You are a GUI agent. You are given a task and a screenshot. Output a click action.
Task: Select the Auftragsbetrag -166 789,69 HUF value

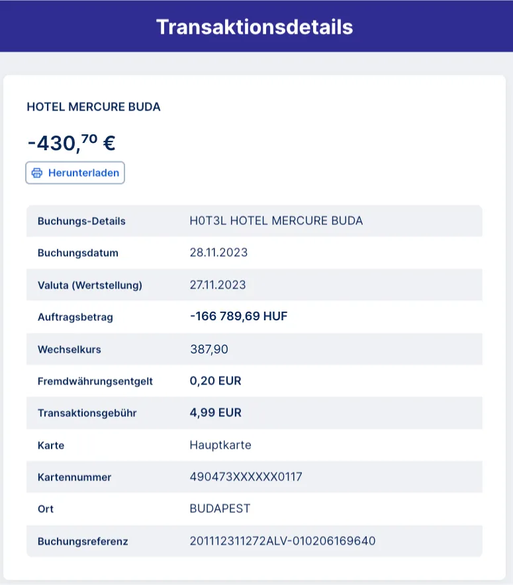(x=238, y=317)
